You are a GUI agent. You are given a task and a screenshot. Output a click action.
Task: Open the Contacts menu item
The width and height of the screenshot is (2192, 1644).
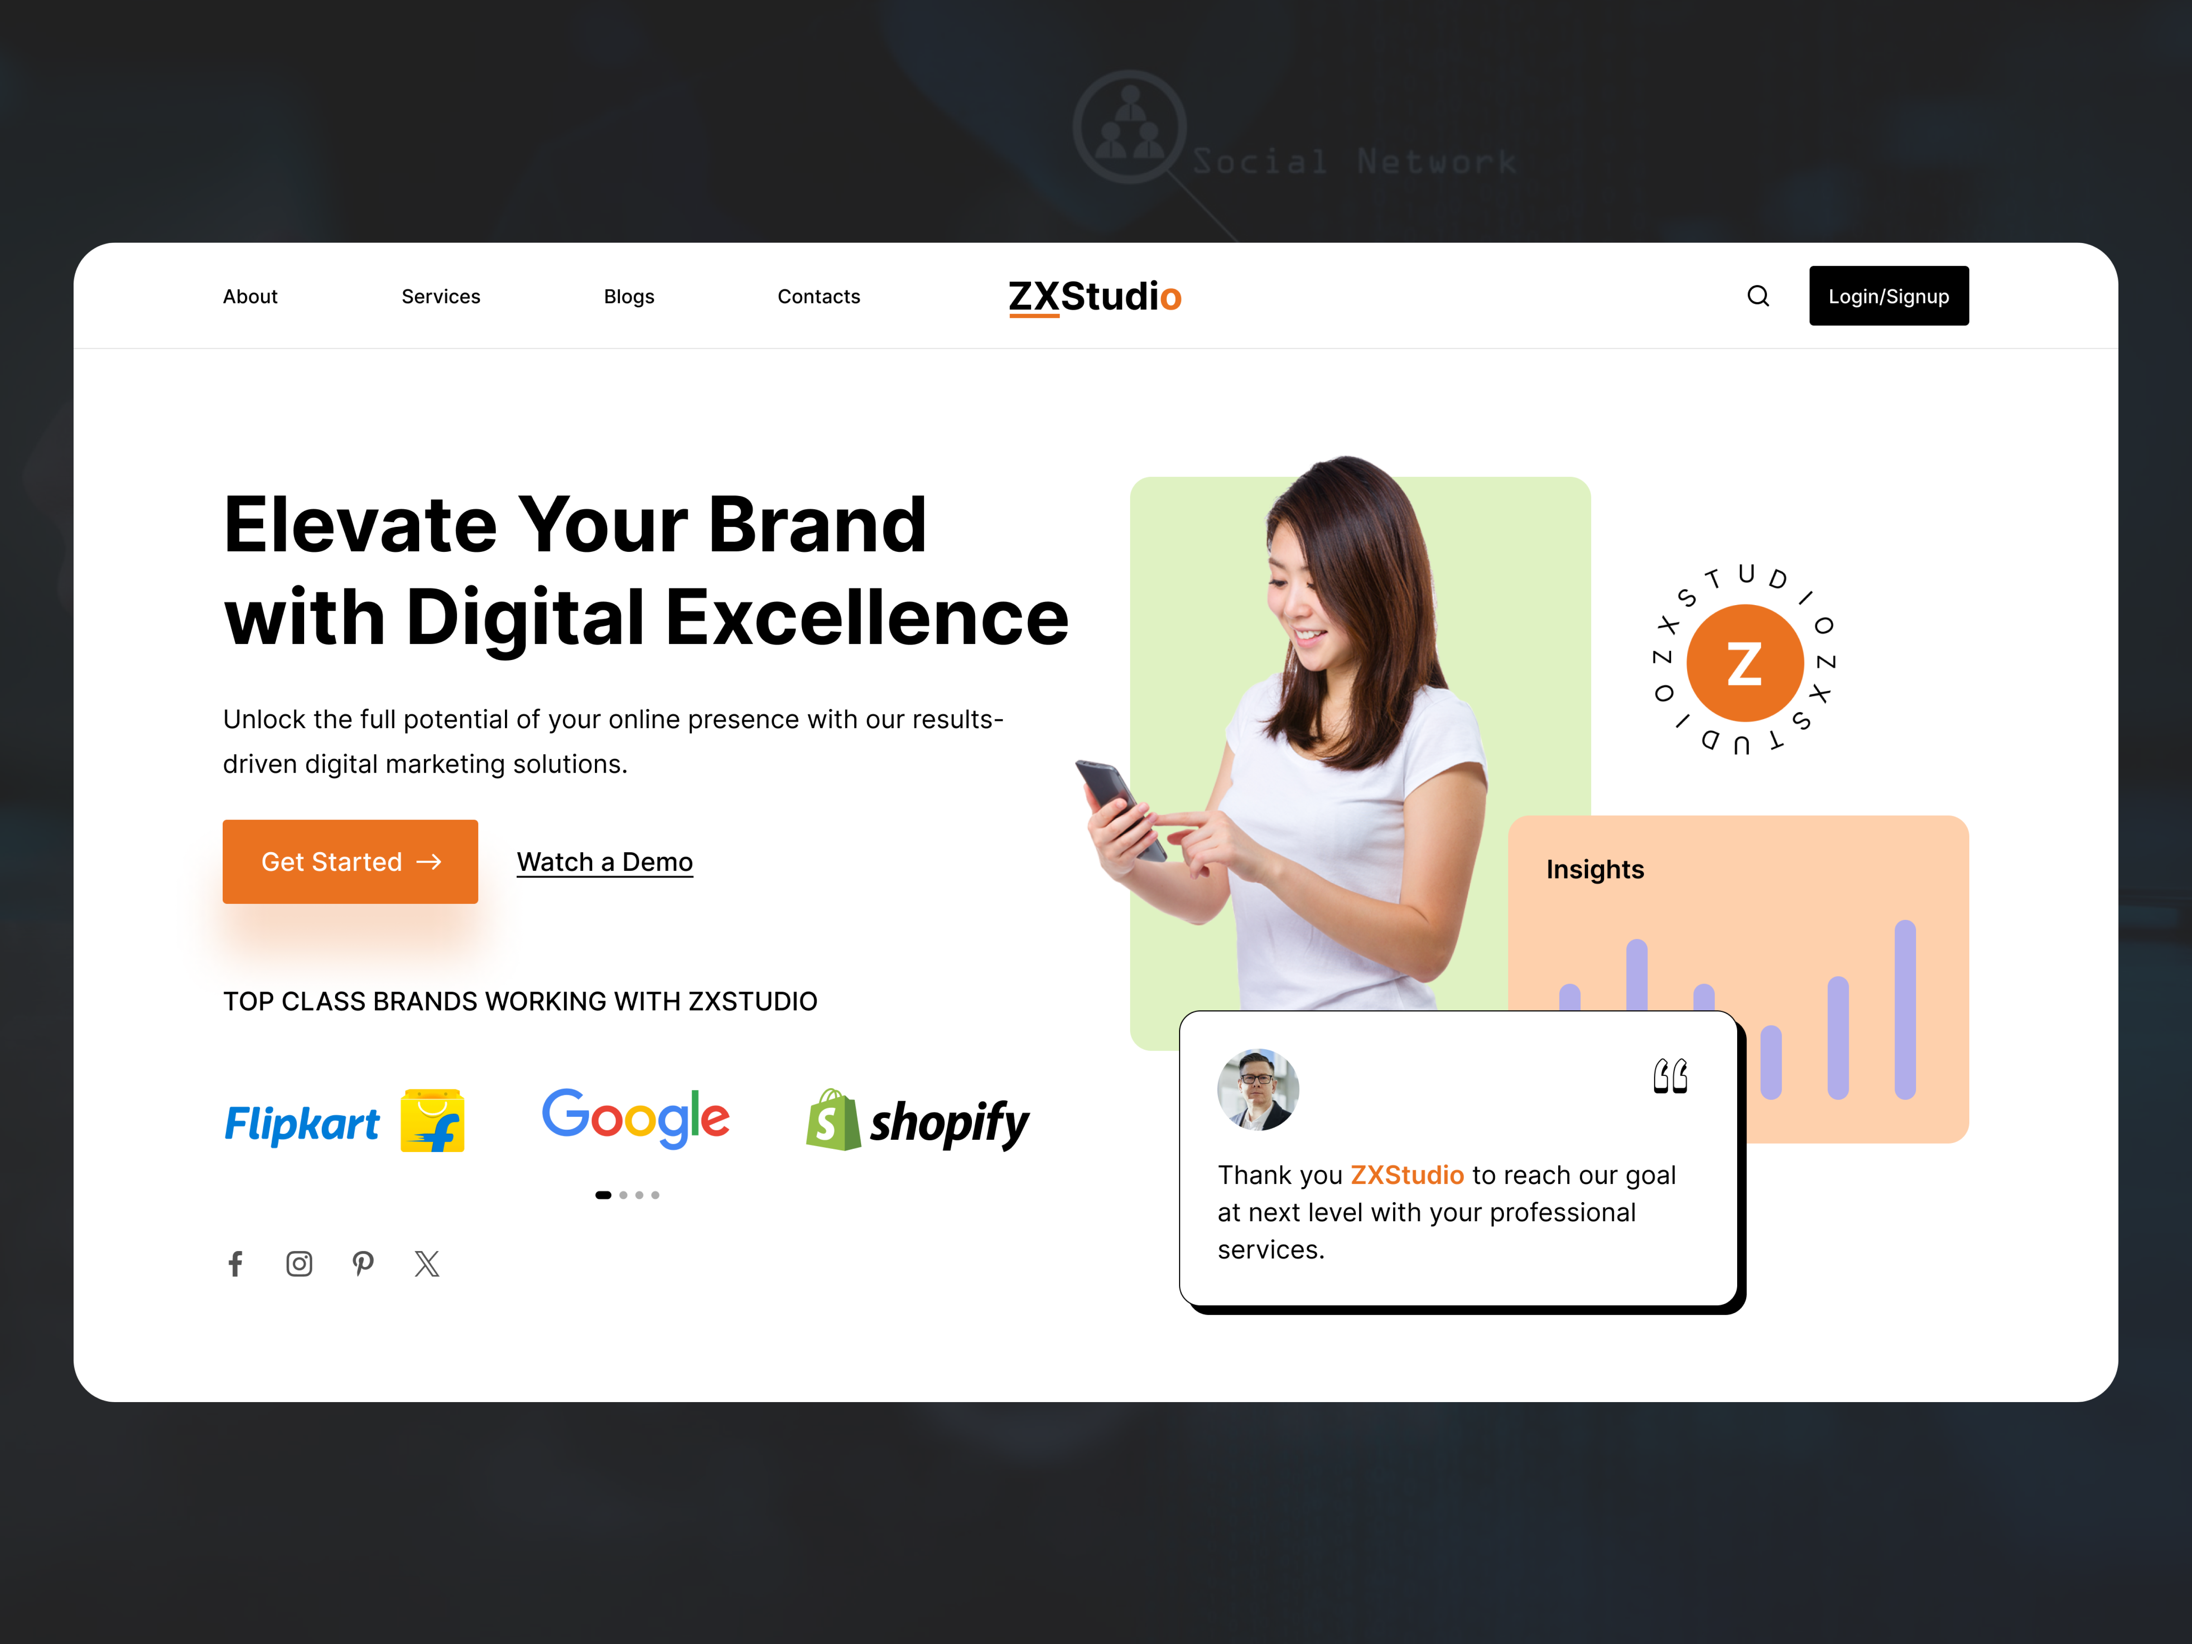tap(818, 295)
